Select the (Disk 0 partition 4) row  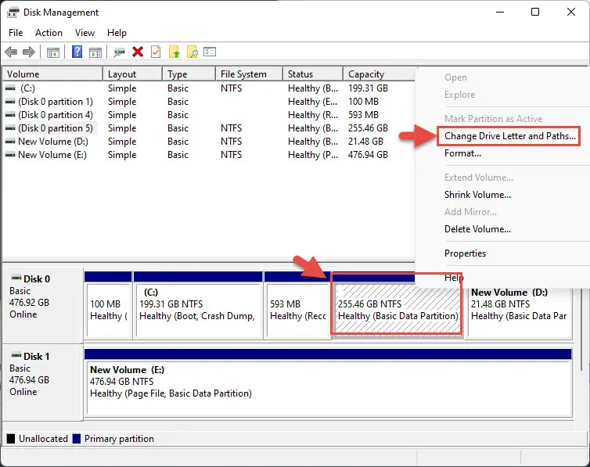(209, 115)
